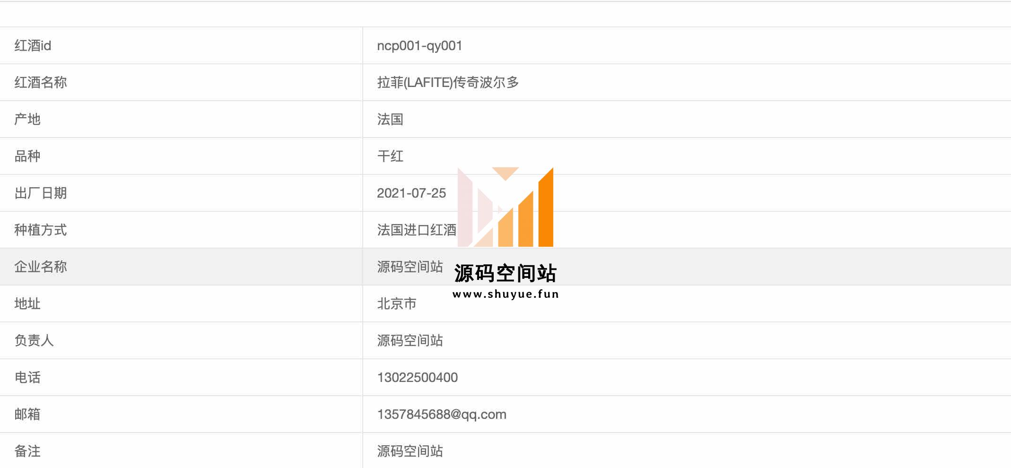Screen dimensions: 1011x468
Task: Click the 法国进口红酒 planting method value
Action: 417,230
